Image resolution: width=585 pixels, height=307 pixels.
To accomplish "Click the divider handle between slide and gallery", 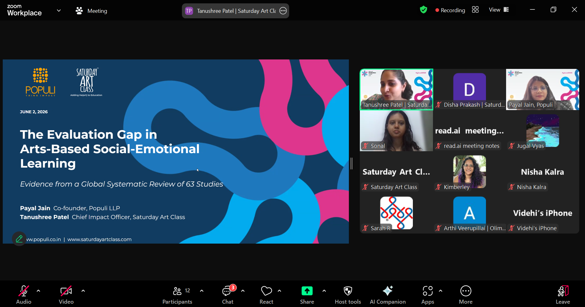I will (x=352, y=164).
